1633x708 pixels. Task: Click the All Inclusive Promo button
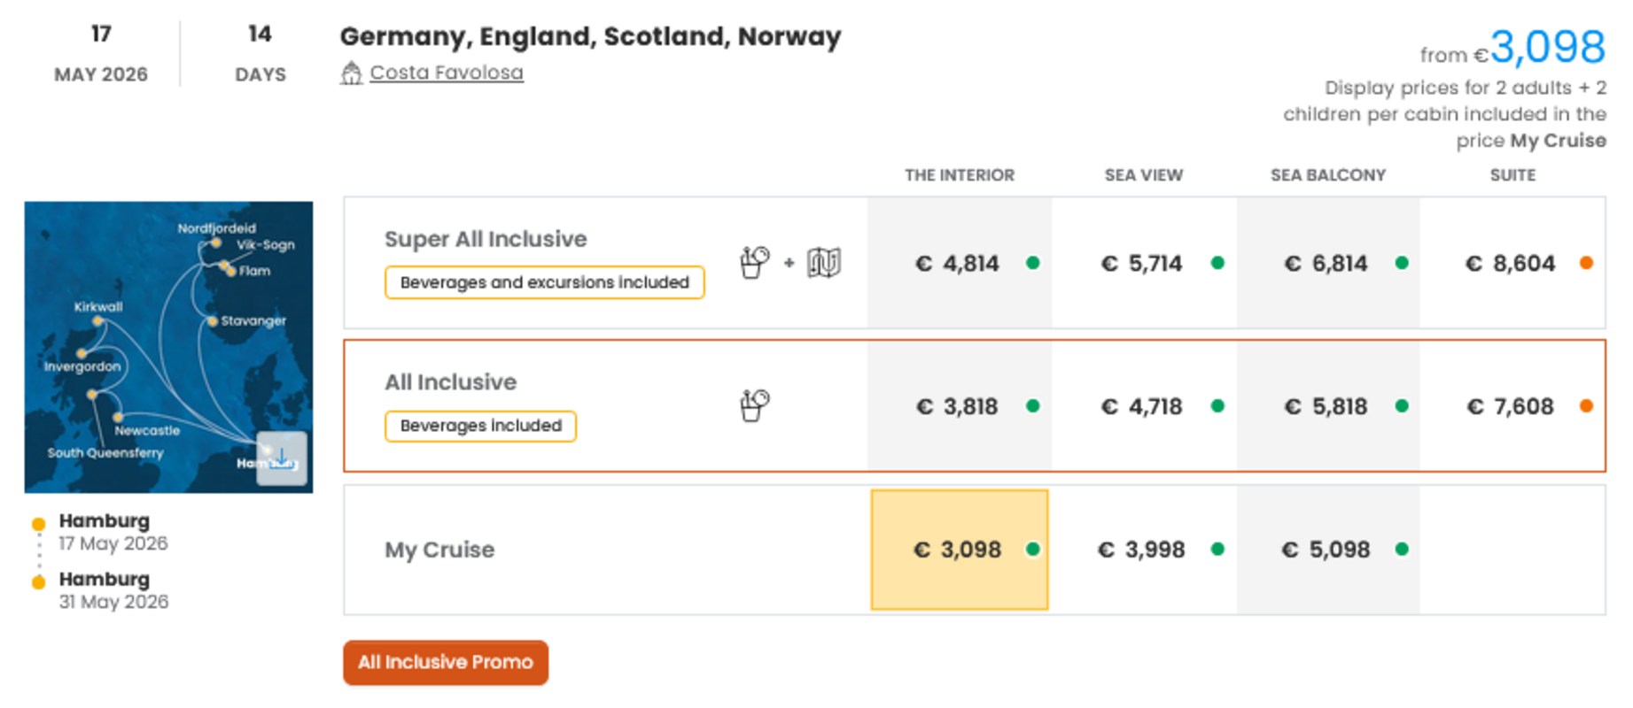pos(446,662)
